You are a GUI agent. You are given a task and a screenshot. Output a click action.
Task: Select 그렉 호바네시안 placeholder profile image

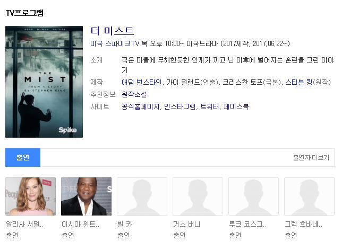point(310,196)
